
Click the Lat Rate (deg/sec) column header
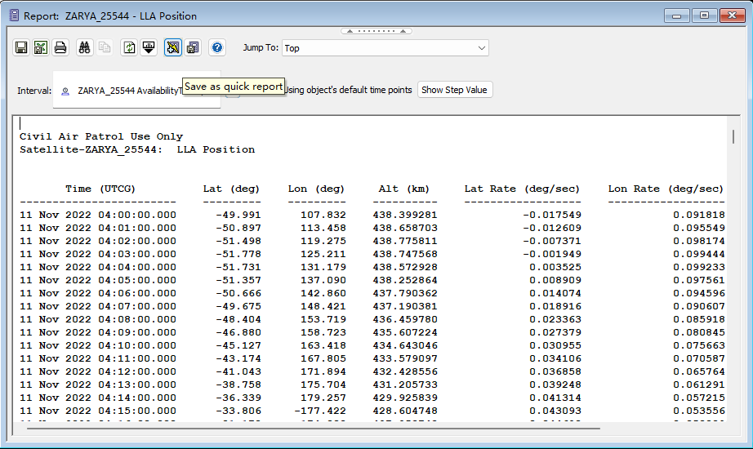pyautogui.click(x=522, y=189)
